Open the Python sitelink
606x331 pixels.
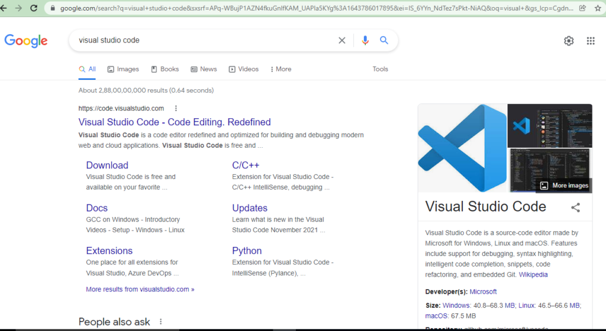point(247,251)
